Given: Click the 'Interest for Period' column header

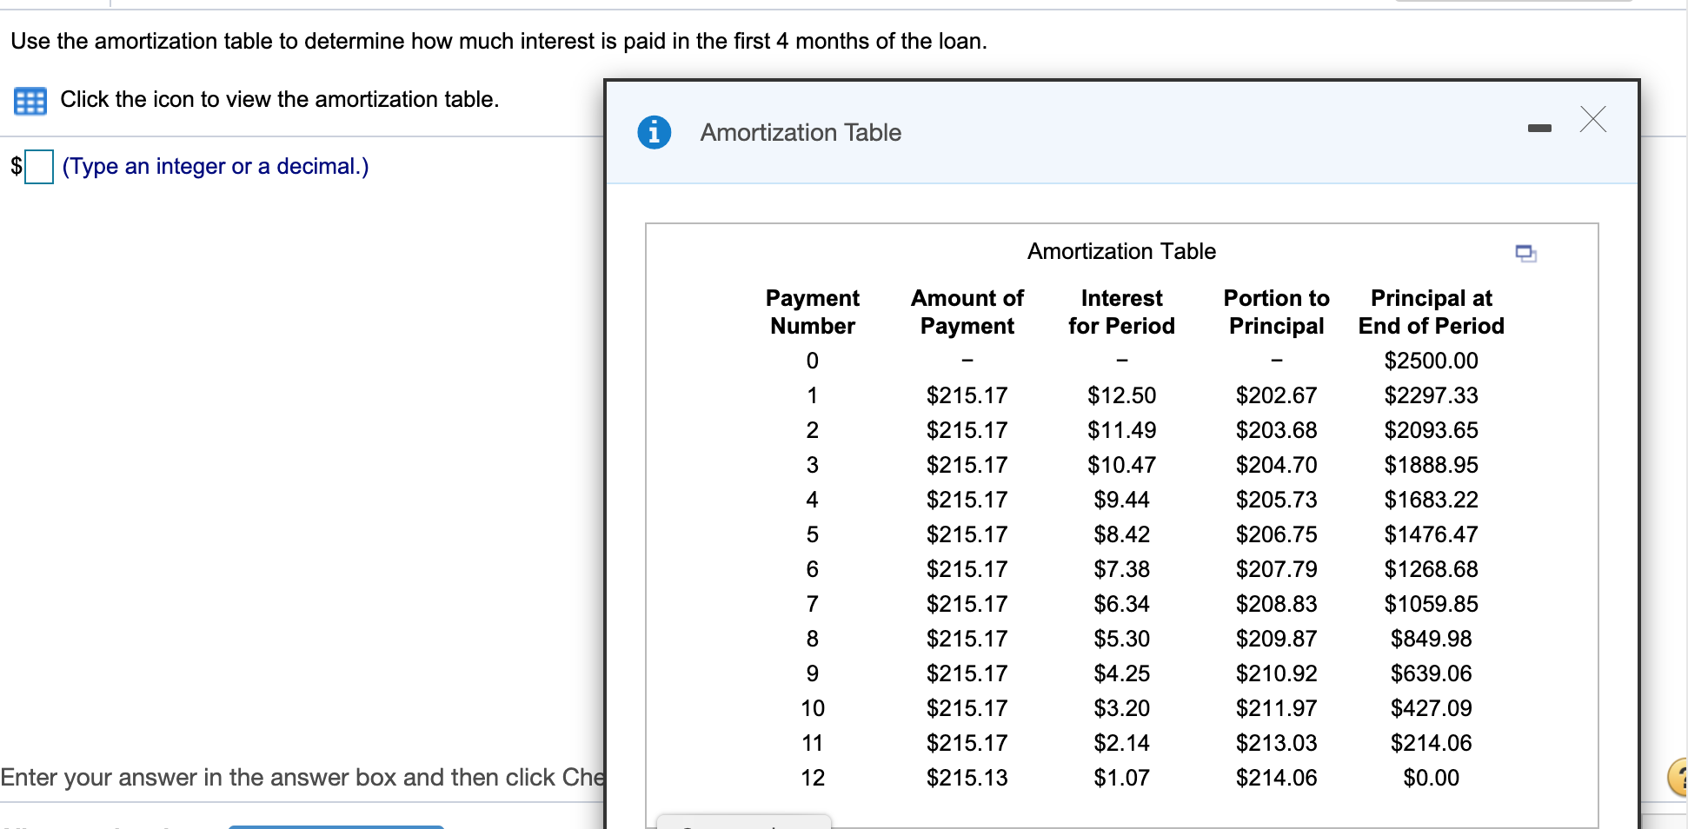Looking at the screenshot, I should [x=1121, y=311].
